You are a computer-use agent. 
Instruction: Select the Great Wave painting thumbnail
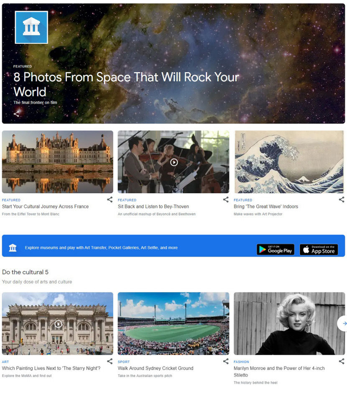point(289,162)
